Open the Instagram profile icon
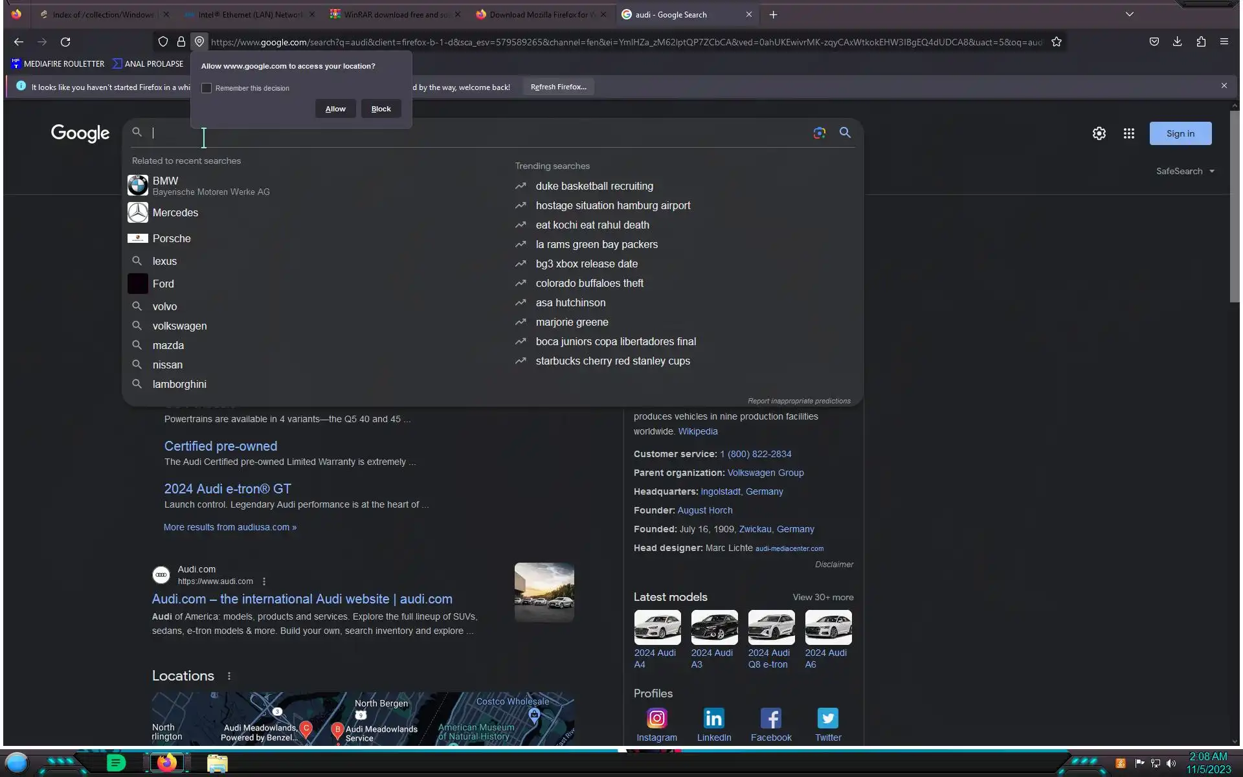Screen dimensions: 1243x777 (656, 718)
